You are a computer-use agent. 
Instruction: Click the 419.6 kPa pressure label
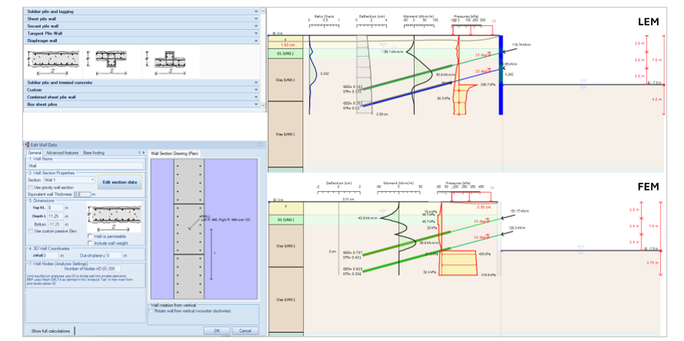[x=489, y=275]
